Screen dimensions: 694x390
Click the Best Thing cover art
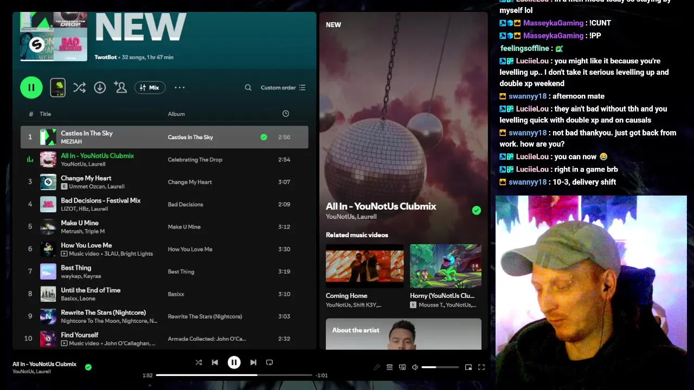48,271
